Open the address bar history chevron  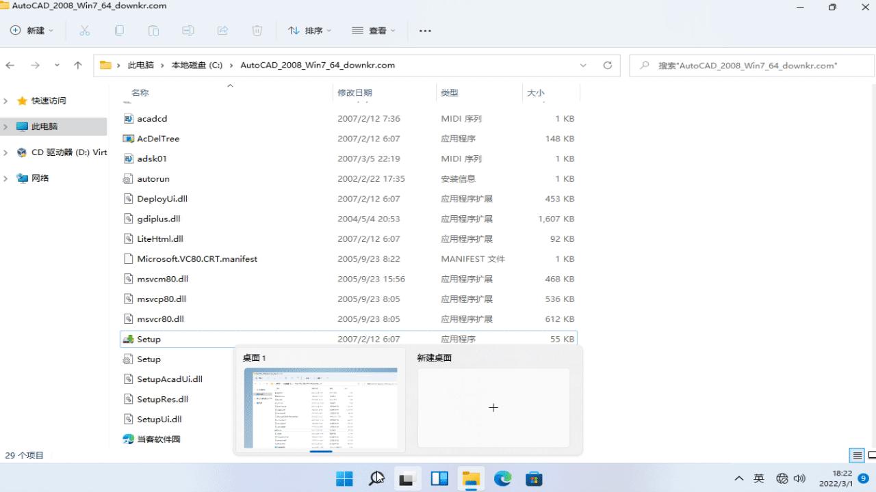(583, 65)
